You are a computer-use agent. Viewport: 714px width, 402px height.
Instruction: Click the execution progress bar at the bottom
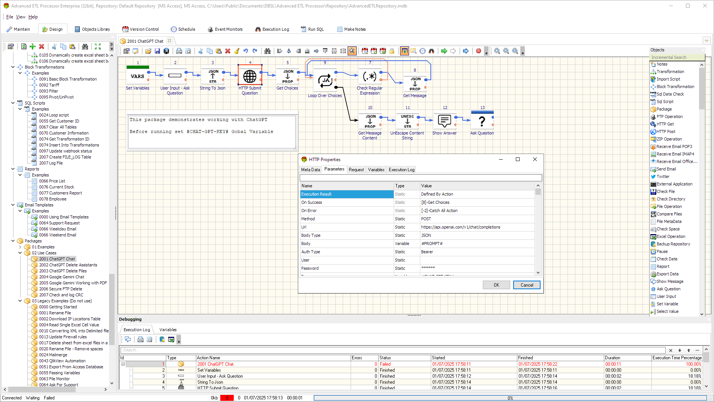point(510,398)
